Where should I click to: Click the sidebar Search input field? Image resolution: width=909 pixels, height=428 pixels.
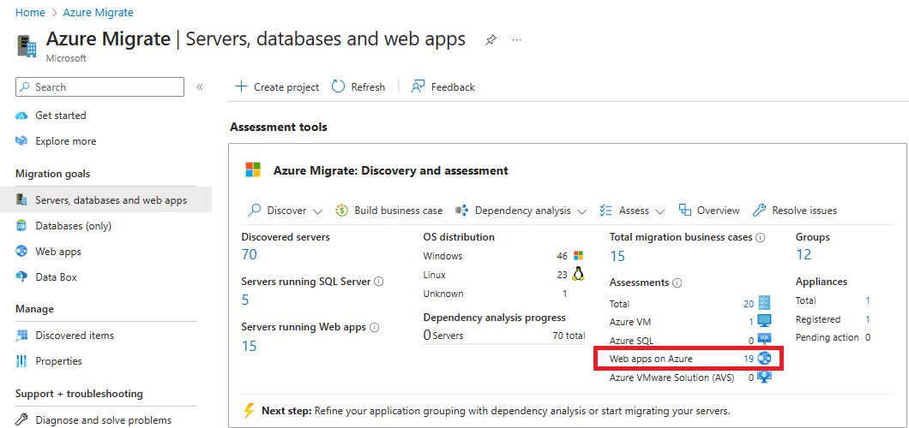tap(99, 87)
